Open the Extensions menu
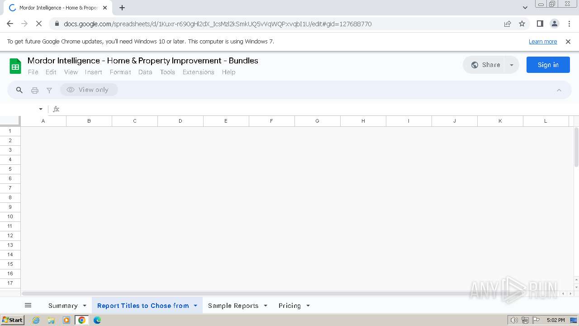Screen dimensions: 579x326 [x=199, y=72]
